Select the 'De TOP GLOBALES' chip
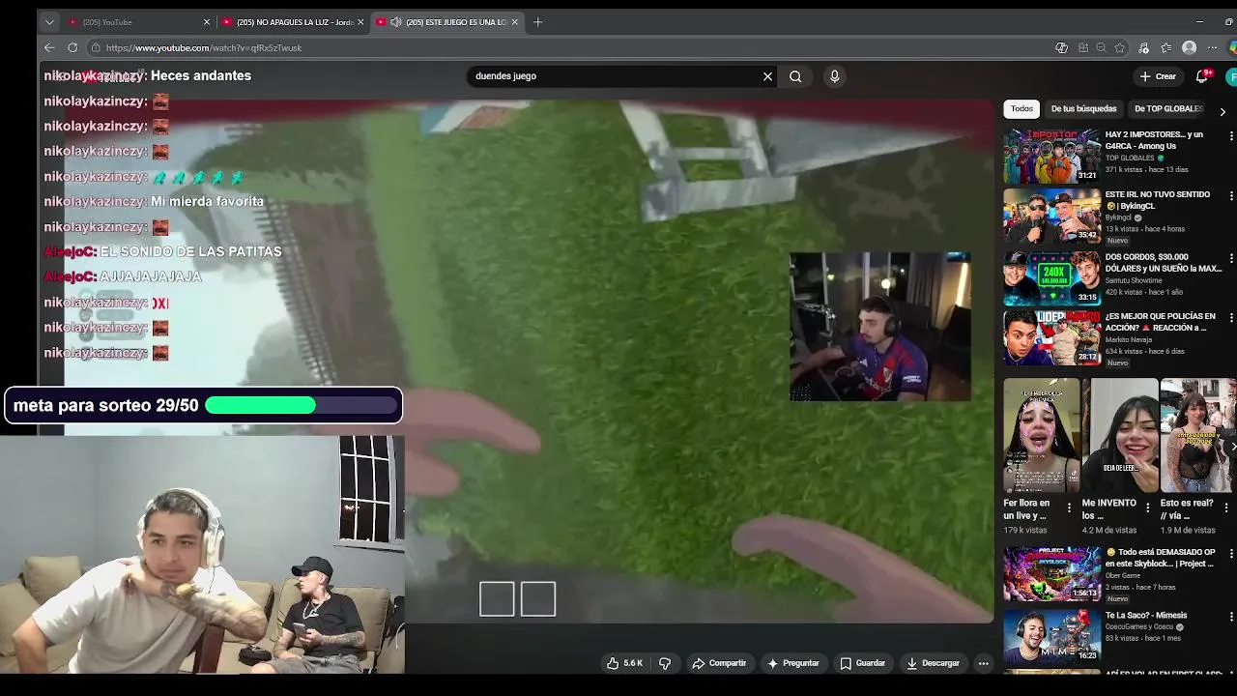The width and height of the screenshot is (1237, 696). 1168,109
